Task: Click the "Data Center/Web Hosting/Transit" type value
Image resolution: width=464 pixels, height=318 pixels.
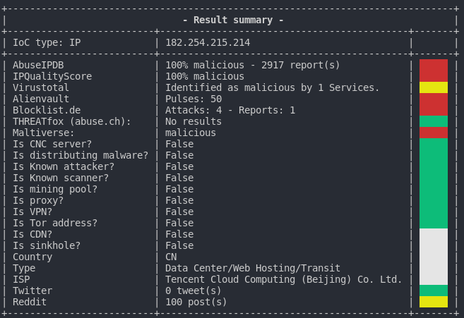Action: pos(253,268)
